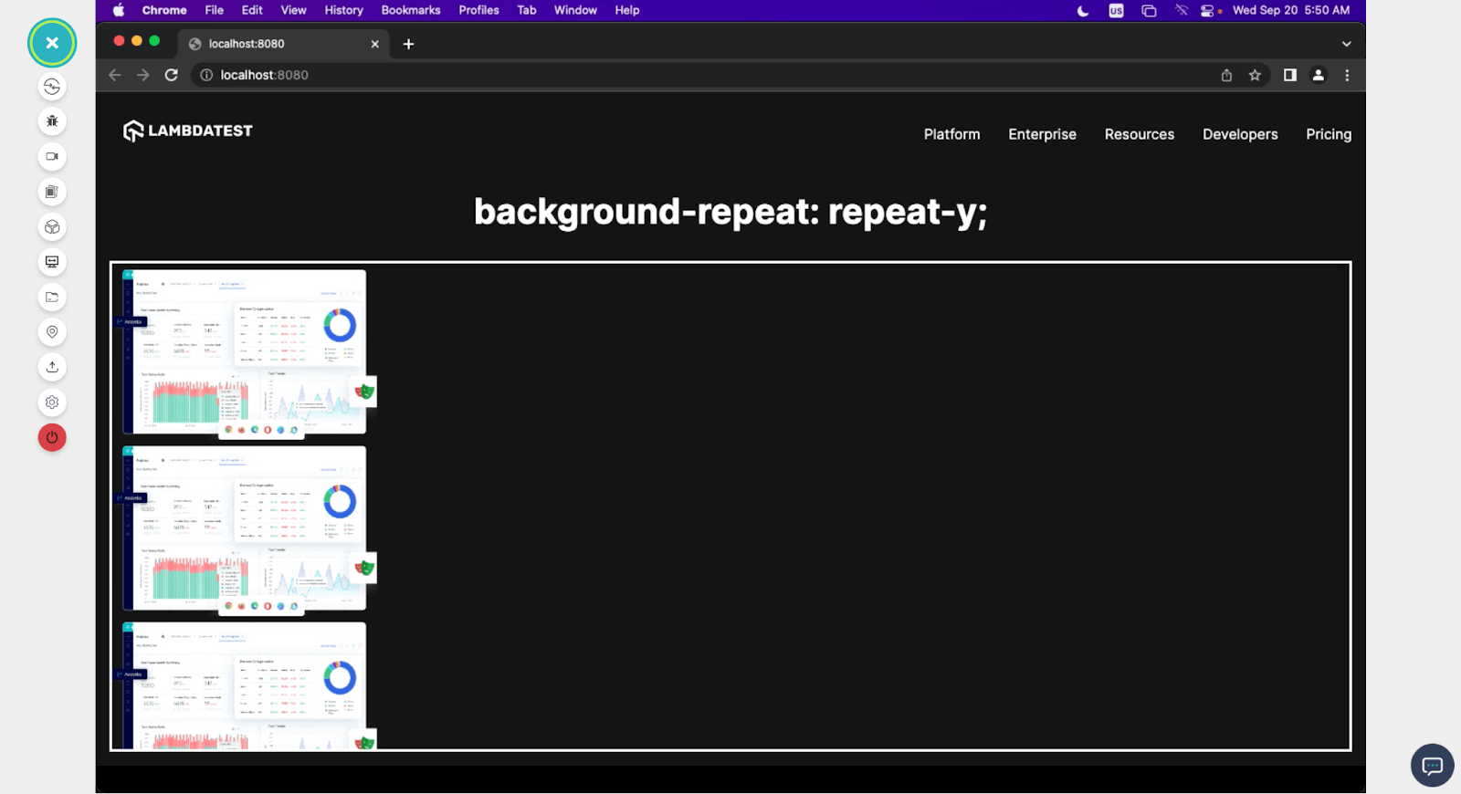
Task: Click the geolocation pin icon
Action: [x=52, y=332]
